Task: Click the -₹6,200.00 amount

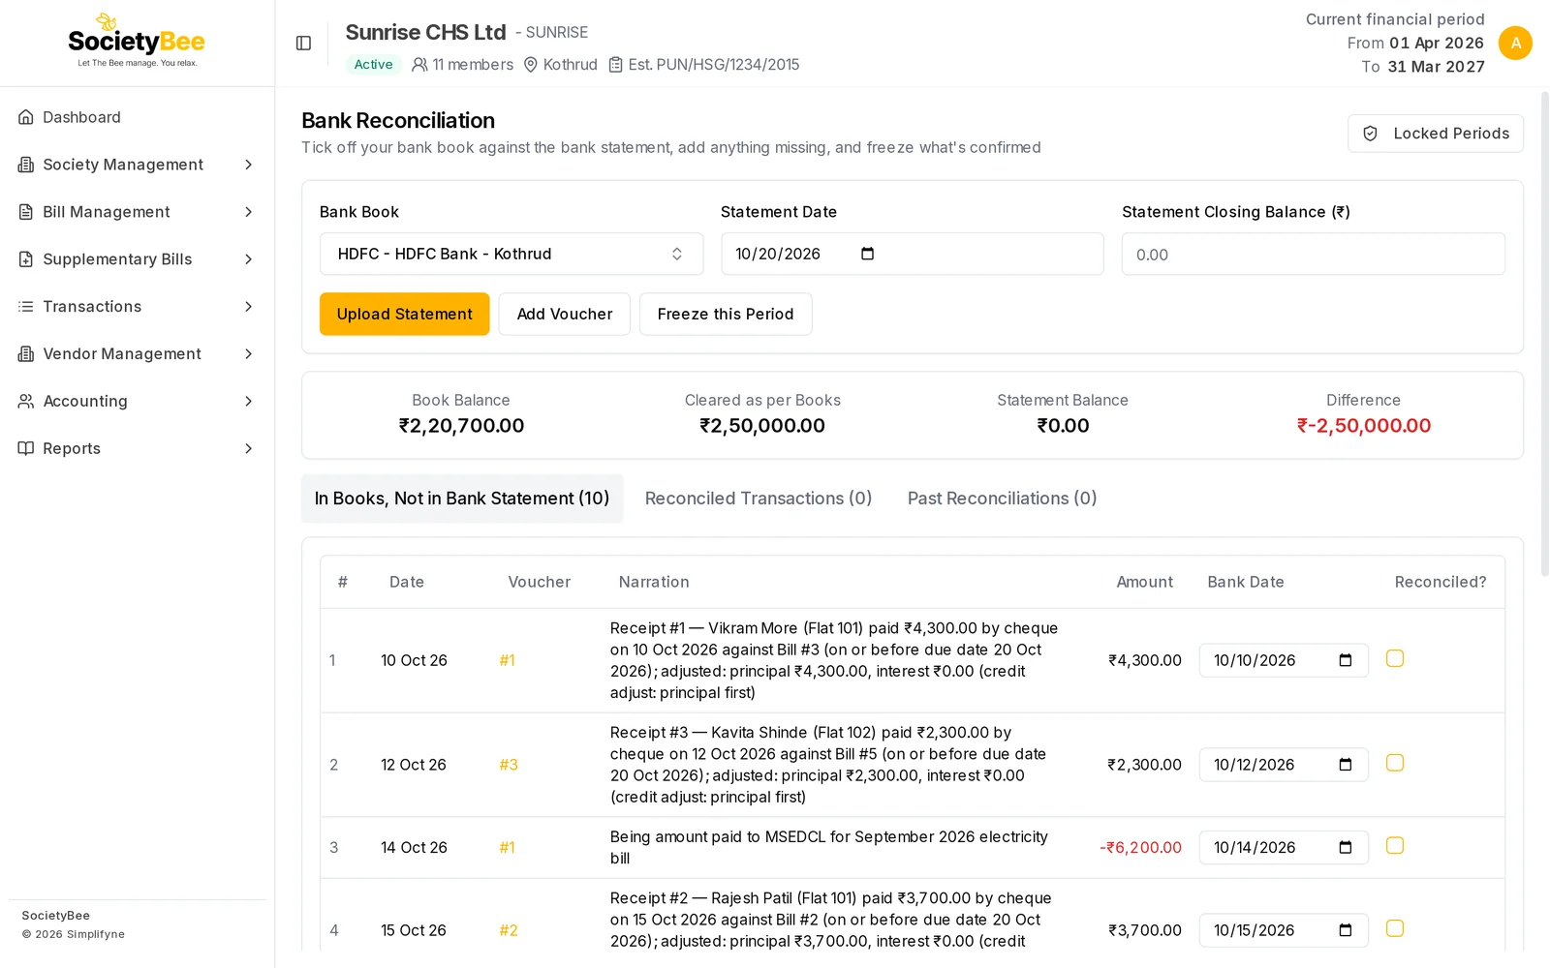Action: click(1140, 848)
